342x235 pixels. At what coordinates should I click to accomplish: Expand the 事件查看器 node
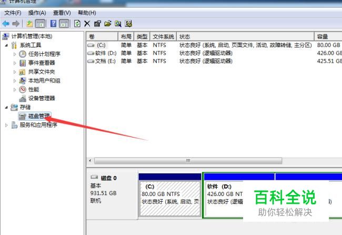[15, 63]
